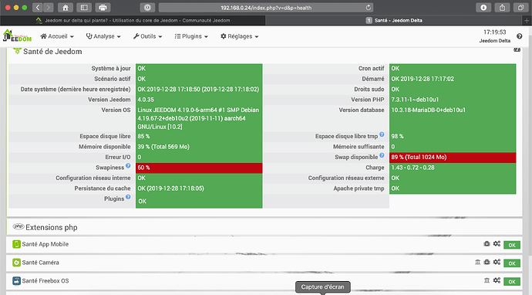
Task: Toggle the Safari sidebar button
Action: (x=84, y=8)
